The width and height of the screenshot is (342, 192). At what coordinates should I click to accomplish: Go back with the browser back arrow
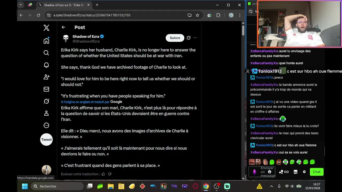click(x=21, y=15)
